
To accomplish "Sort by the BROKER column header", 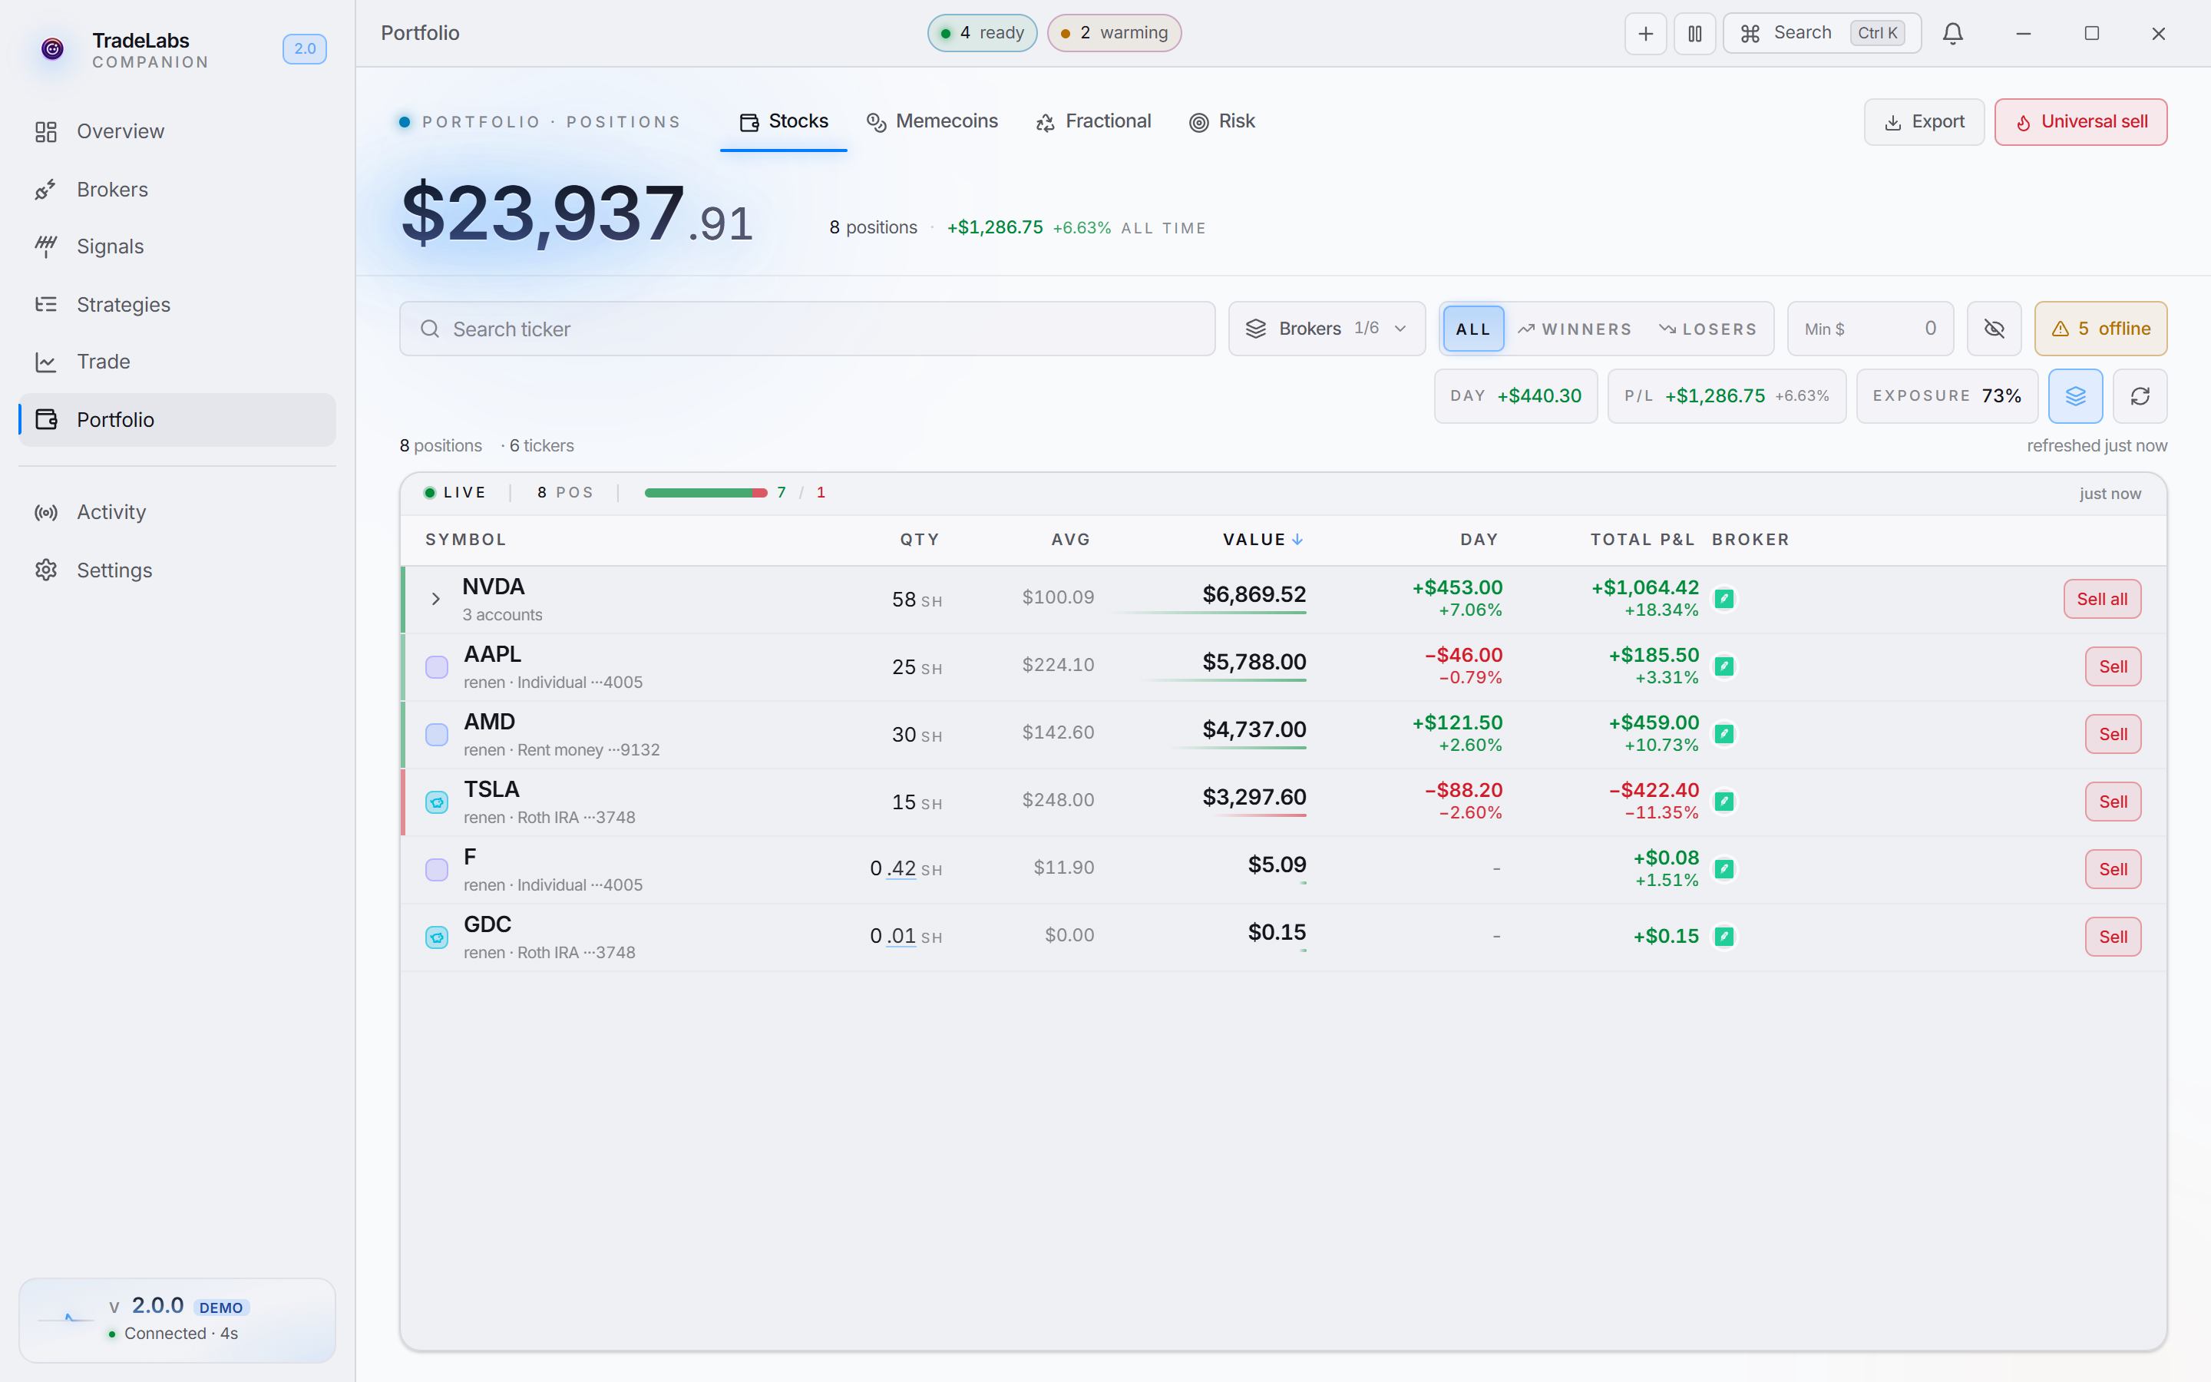I will [1750, 541].
